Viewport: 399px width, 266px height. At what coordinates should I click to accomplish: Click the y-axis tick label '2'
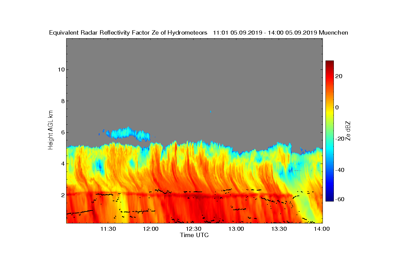coord(62,195)
